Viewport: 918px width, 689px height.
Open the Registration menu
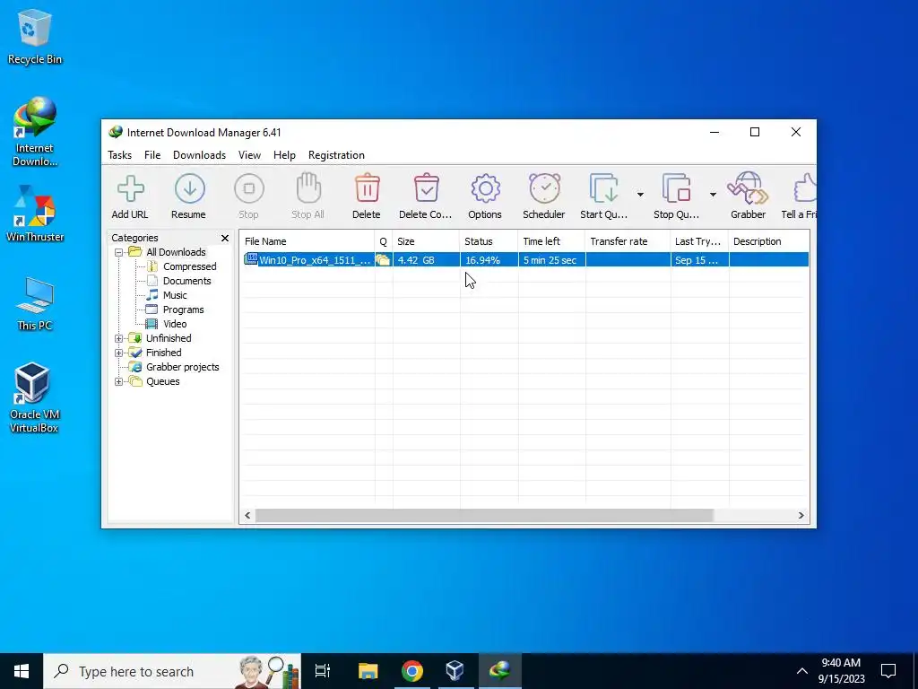337,155
